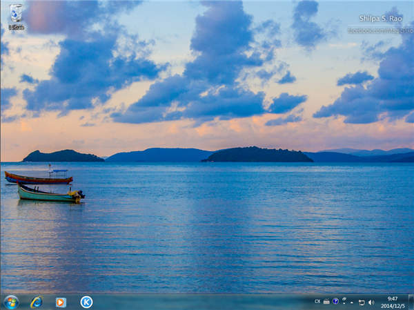
Task: Click the language bar keyboard icon
Action: [x=326, y=302]
